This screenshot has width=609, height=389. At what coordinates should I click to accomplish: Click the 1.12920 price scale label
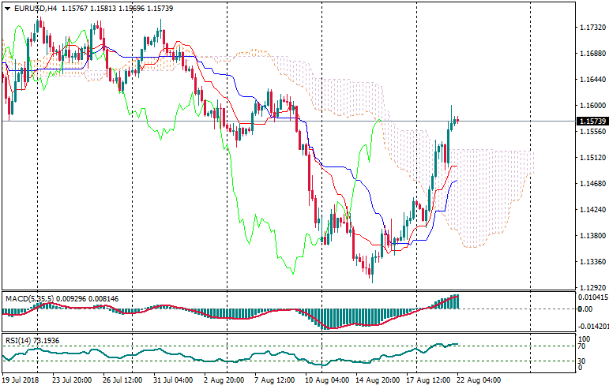click(x=589, y=287)
